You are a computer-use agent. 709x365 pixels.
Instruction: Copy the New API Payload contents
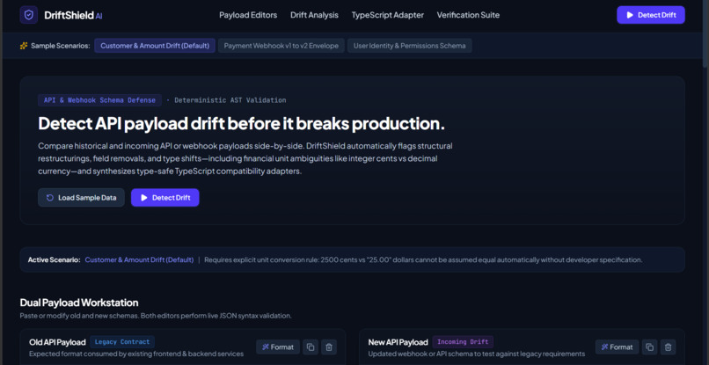(x=650, y=347)
